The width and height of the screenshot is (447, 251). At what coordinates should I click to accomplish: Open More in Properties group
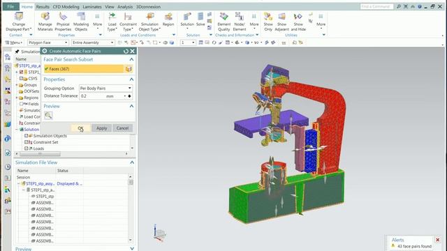pyautogui.click(x=97, y=20)
